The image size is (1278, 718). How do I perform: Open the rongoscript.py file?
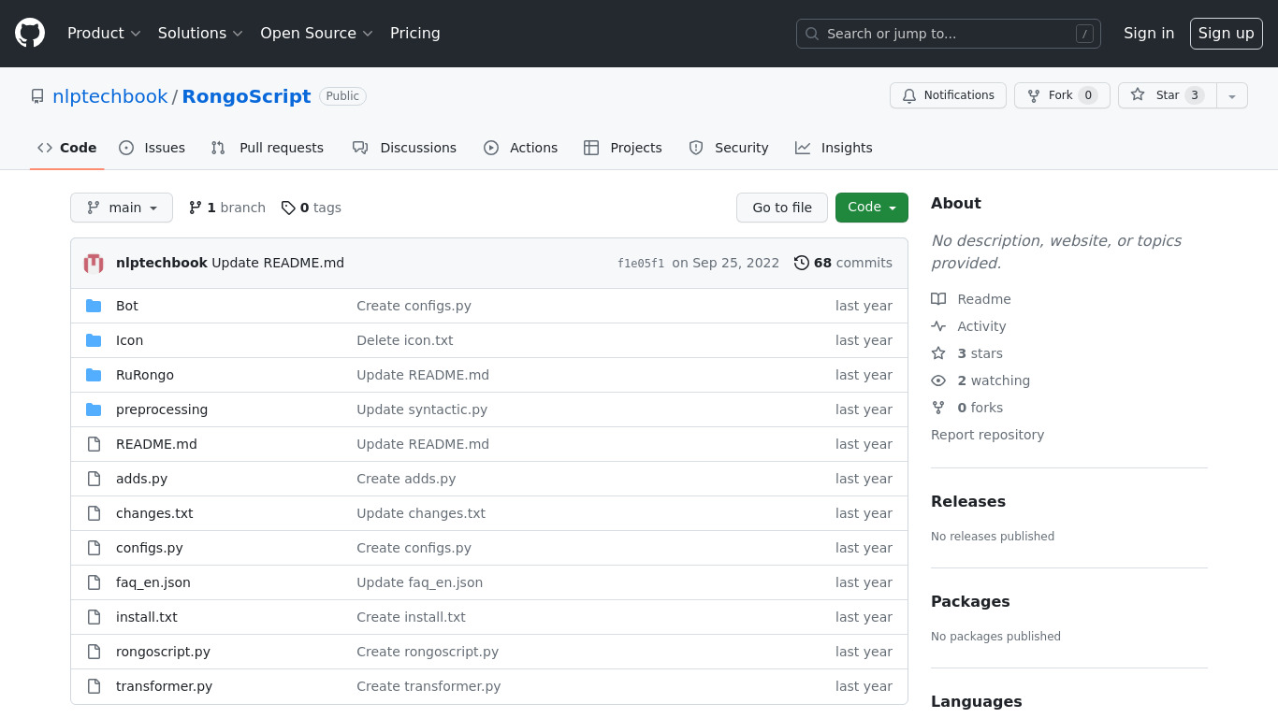pos(163,652)
